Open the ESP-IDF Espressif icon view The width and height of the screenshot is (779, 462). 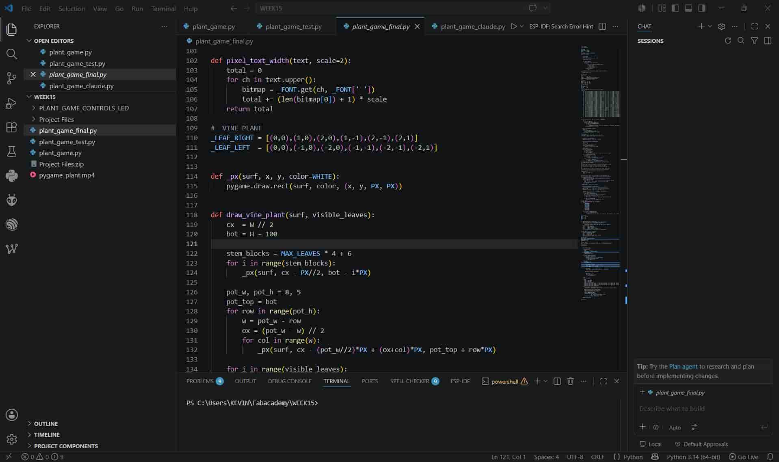tap(12, 225)
